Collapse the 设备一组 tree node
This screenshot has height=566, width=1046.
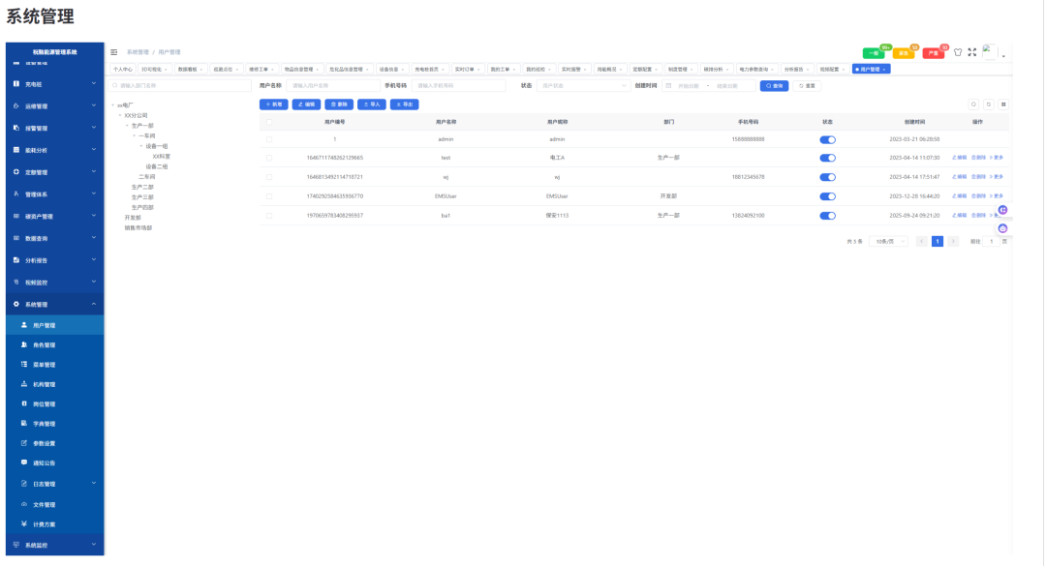(x=141, y=146)
